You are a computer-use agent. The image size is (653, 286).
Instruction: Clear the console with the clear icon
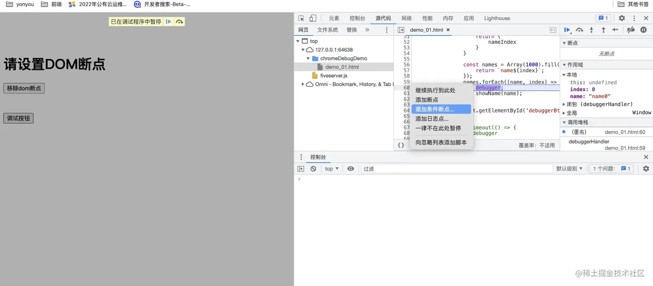(313, 169)
